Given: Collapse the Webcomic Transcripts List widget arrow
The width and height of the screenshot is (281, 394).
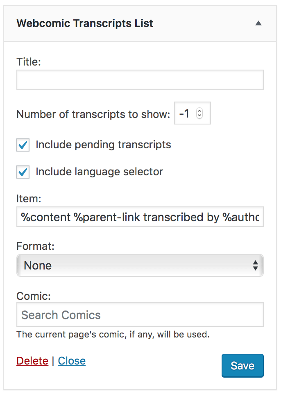Looking at the screenshot, I should click(258, 23).
